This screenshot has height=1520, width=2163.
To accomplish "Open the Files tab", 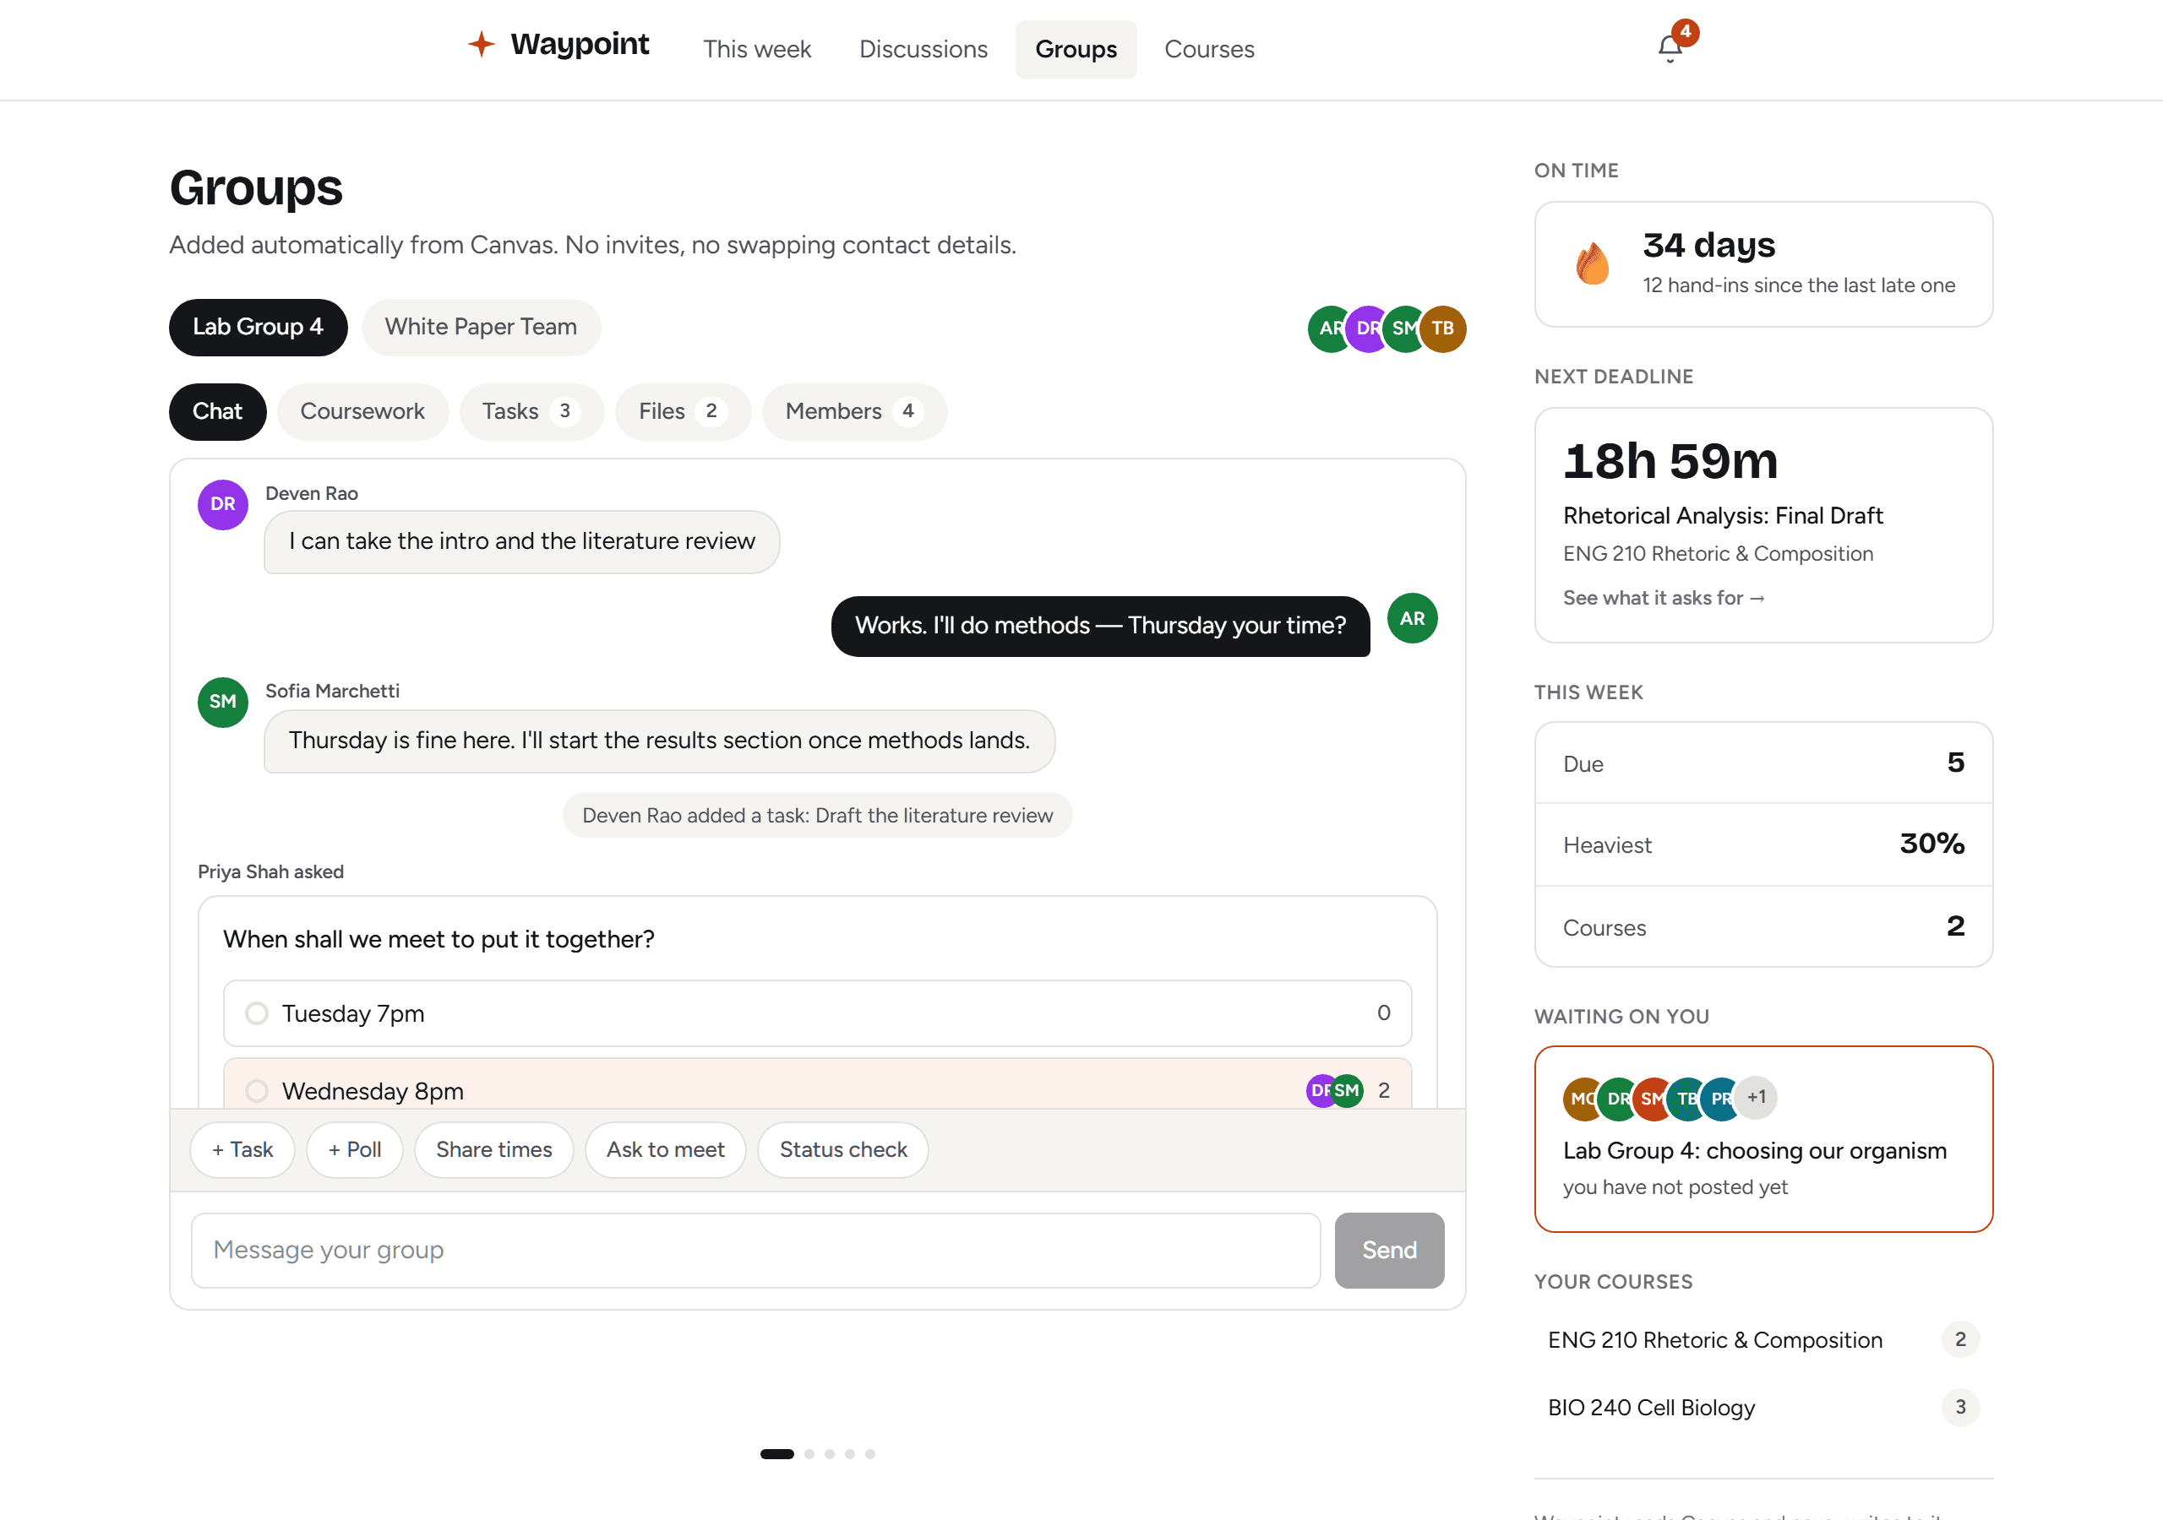I will point(683,411).
